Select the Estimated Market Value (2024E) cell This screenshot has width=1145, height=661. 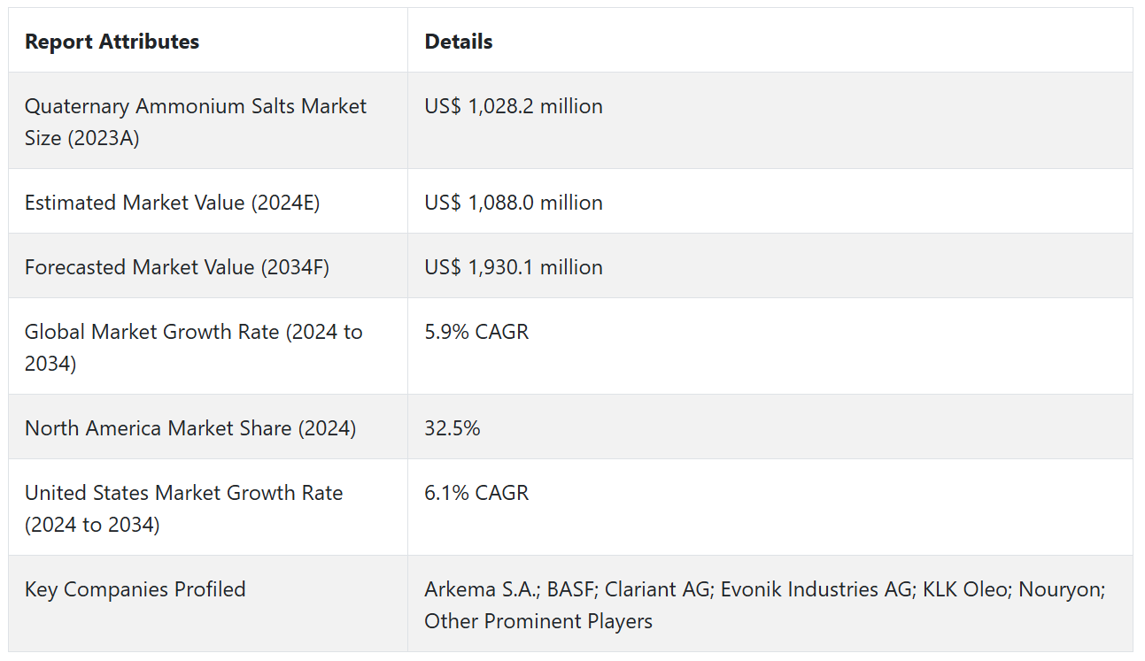click(172, 203)
